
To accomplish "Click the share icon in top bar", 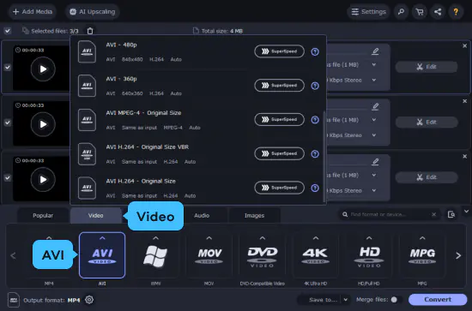I will (438, 12).
